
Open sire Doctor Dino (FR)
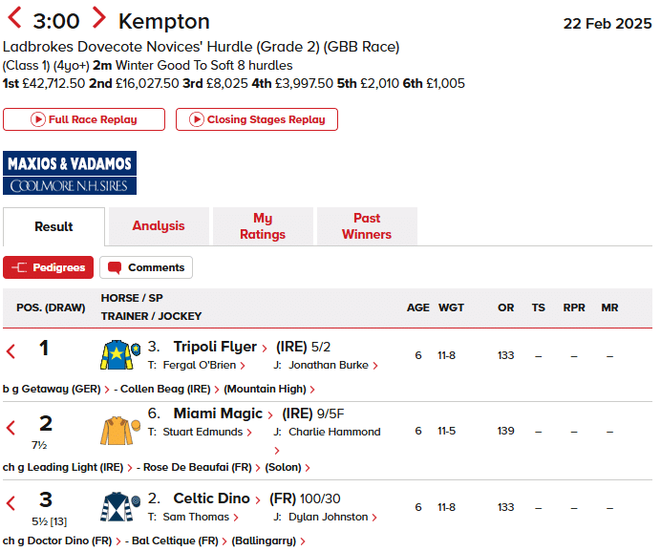point(70,540)
